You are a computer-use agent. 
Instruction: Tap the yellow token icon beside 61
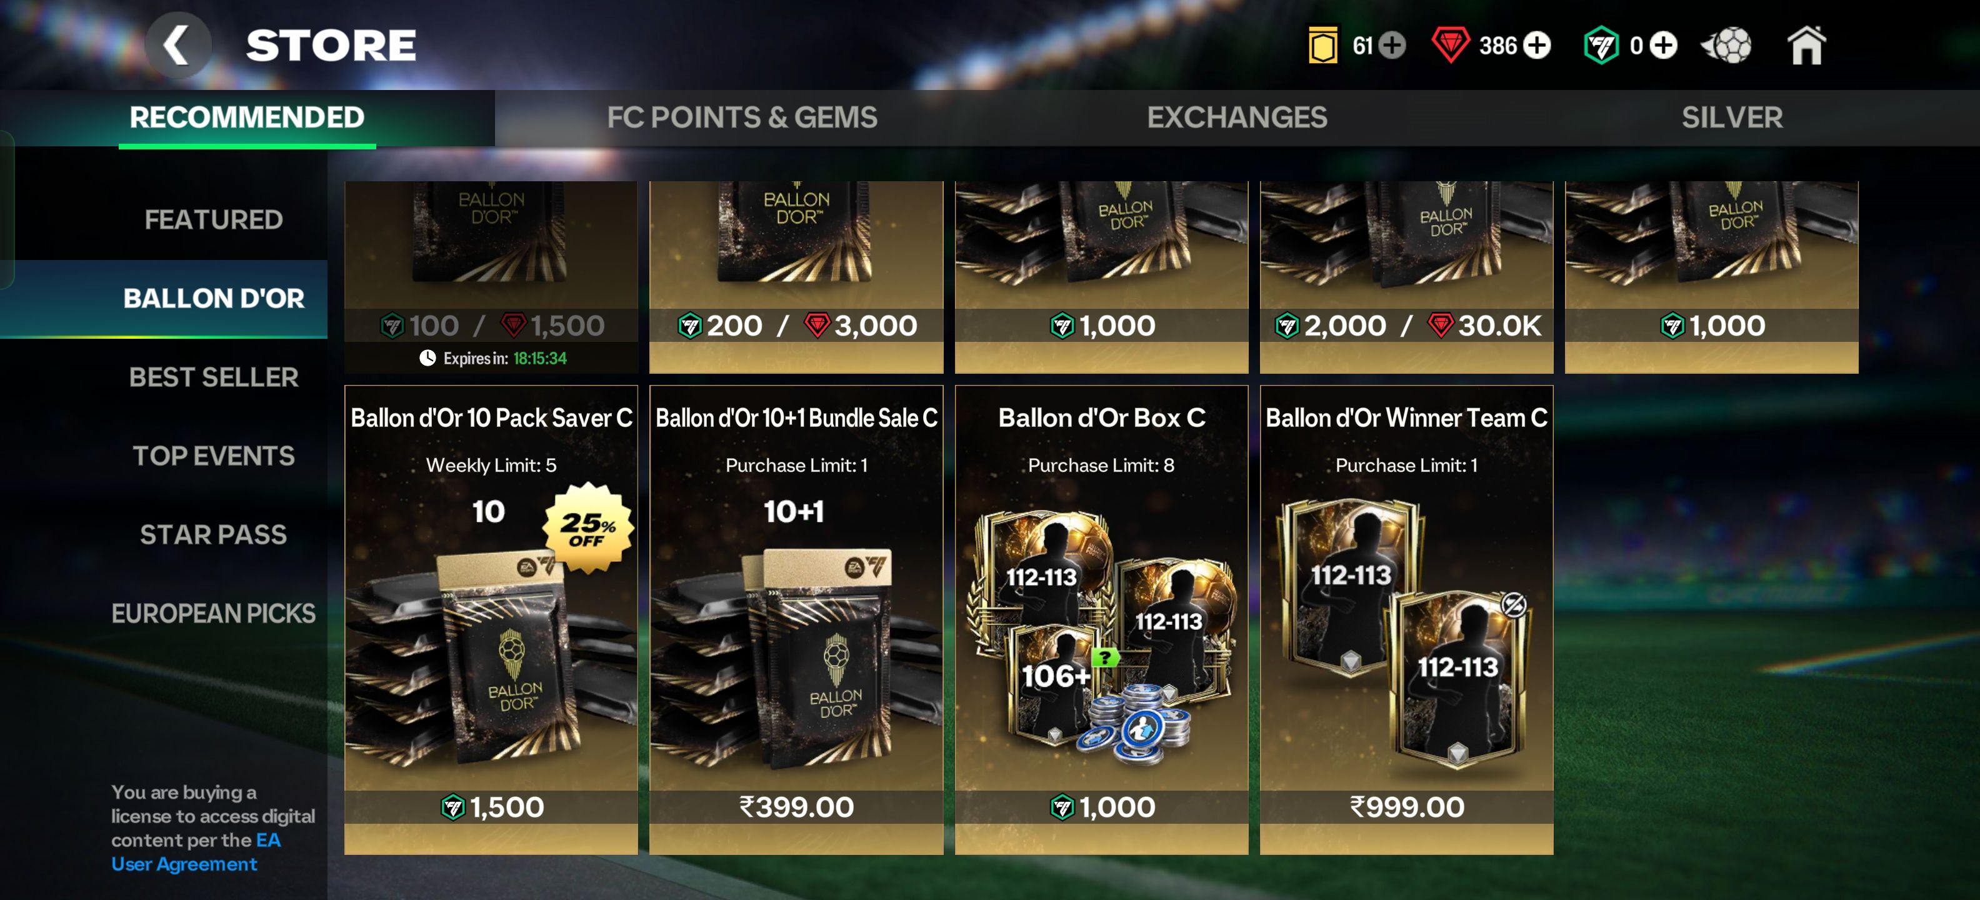(1323, 46)
